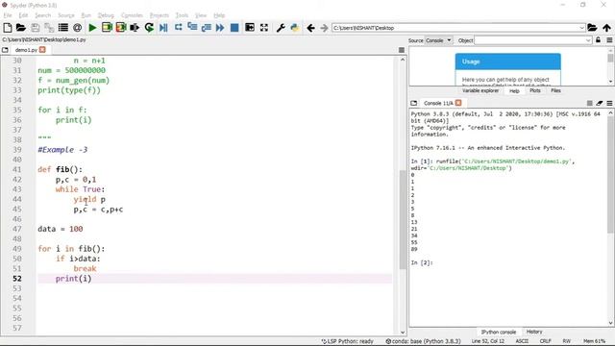This screenshot has width=615, height=346.
Task: Run selection or current line icon
Action: coord(135,28)
